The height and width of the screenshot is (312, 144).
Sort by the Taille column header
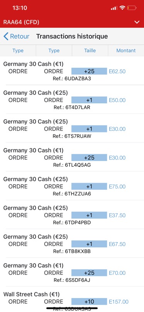point(90,51)
